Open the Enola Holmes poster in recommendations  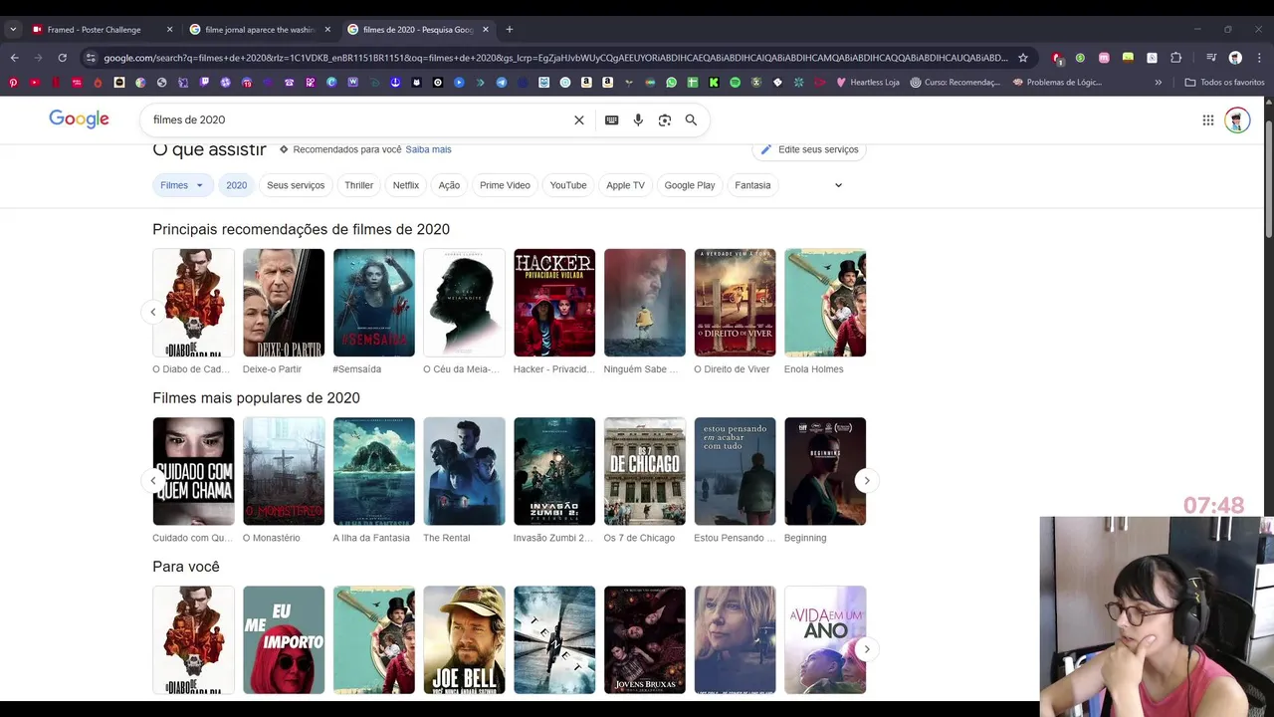tap(825, 303)
